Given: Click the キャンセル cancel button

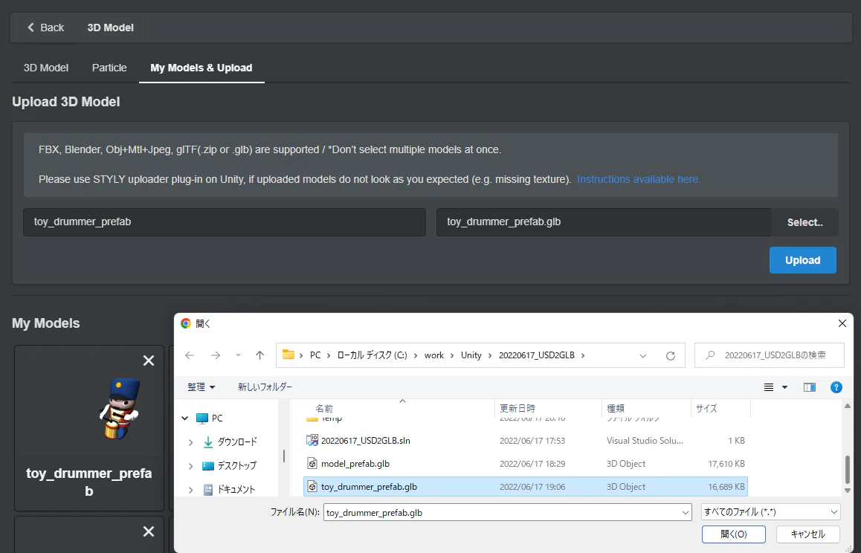Looking at the screenshot, I should tap(807, 534).
